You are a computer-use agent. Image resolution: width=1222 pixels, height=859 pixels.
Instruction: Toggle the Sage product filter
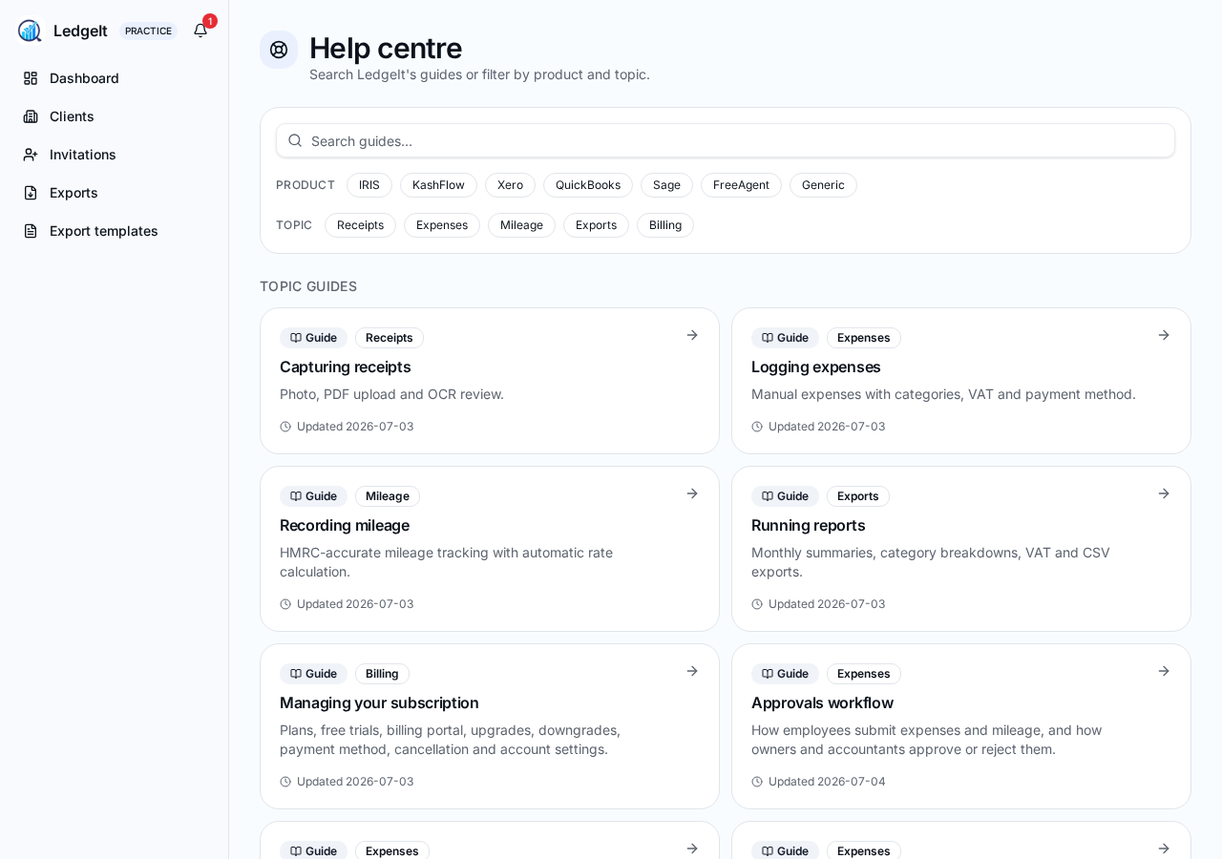[666, 185]
